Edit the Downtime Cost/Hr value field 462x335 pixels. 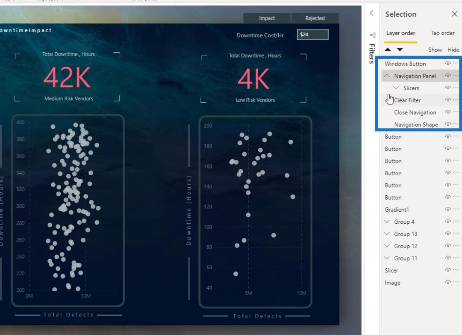(313, 34)
